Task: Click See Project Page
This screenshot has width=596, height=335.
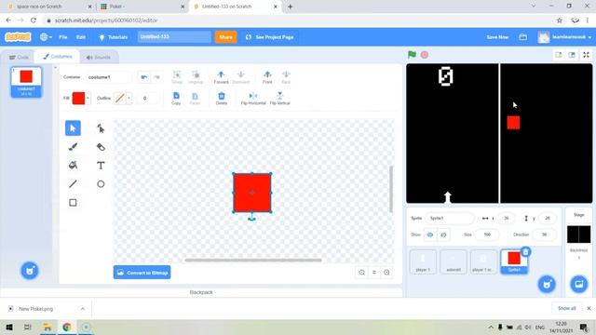Action: click(x=269, y=37)
